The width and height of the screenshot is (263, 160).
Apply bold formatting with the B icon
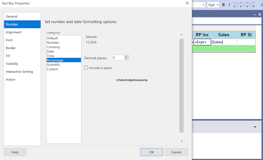(223, 5)
